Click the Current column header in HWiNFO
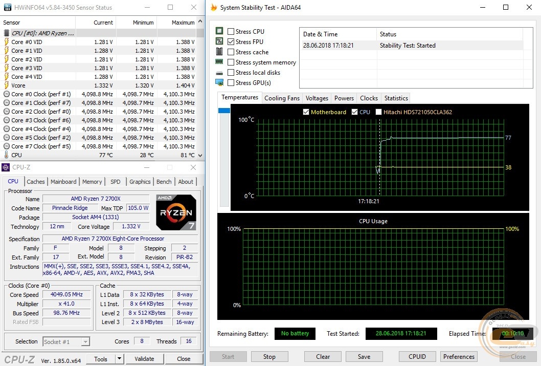Screen dimensions: 541x366 click(96, 23)
